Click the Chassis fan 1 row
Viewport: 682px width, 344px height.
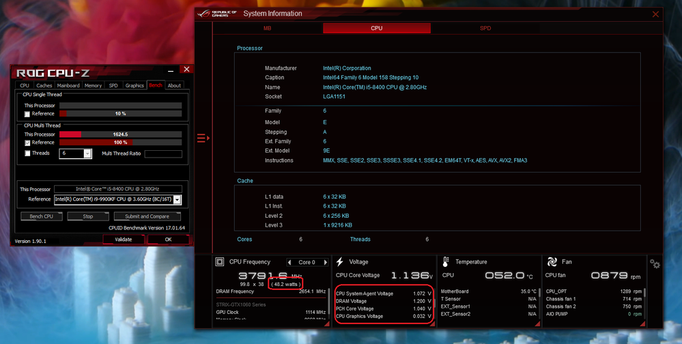coord(594,299)
